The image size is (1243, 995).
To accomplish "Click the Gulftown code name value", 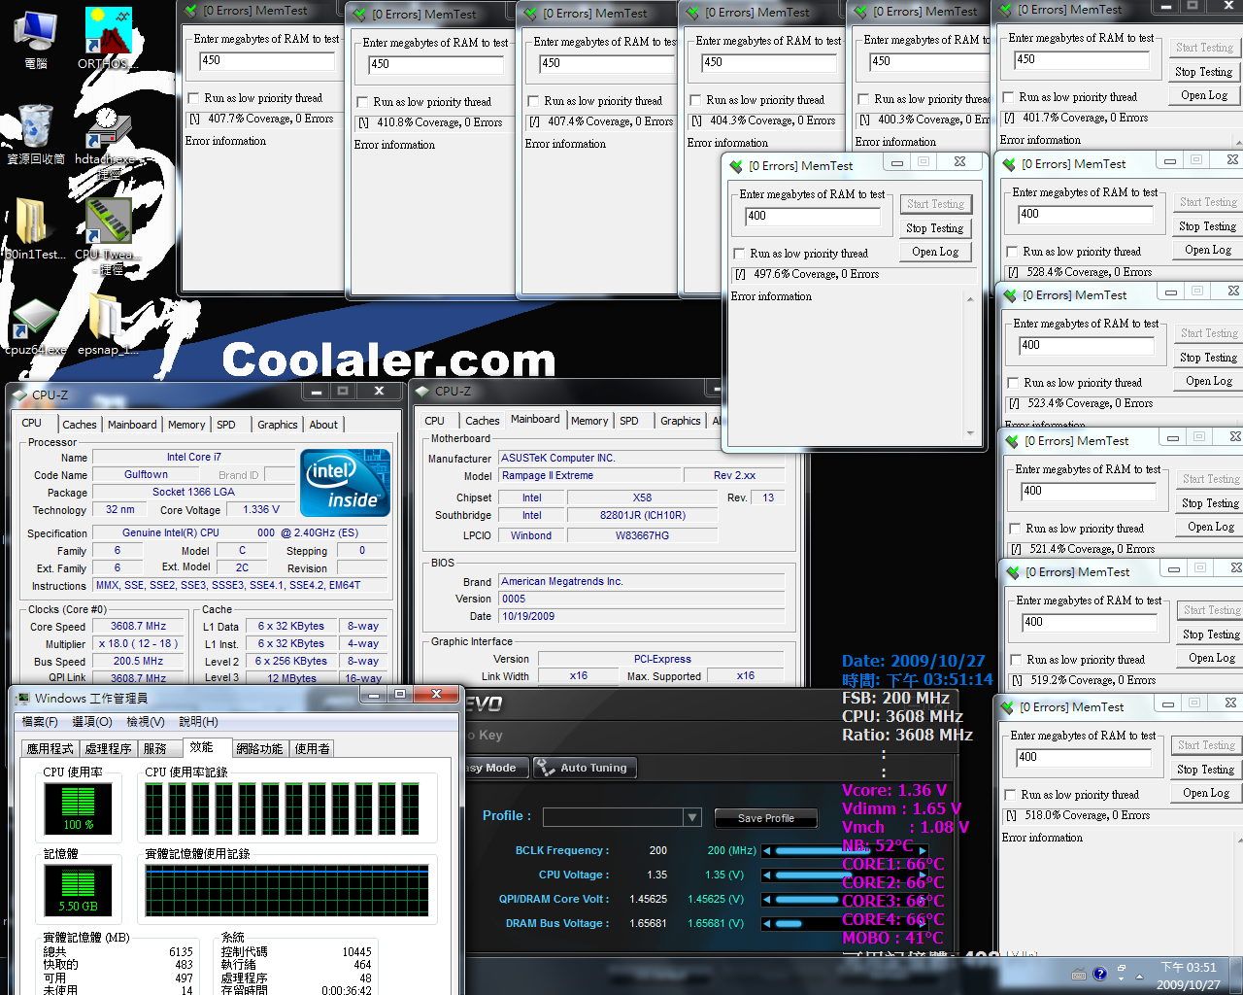I will pyautogui.click(x=146, y=475).
